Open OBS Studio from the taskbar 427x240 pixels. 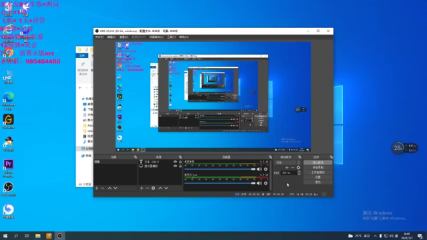coord(59,235)
